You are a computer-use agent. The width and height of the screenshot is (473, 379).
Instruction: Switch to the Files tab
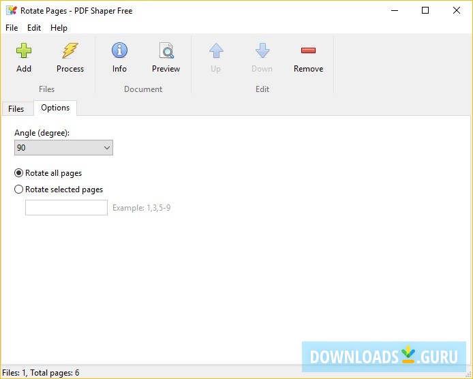[x=16, y=108]
